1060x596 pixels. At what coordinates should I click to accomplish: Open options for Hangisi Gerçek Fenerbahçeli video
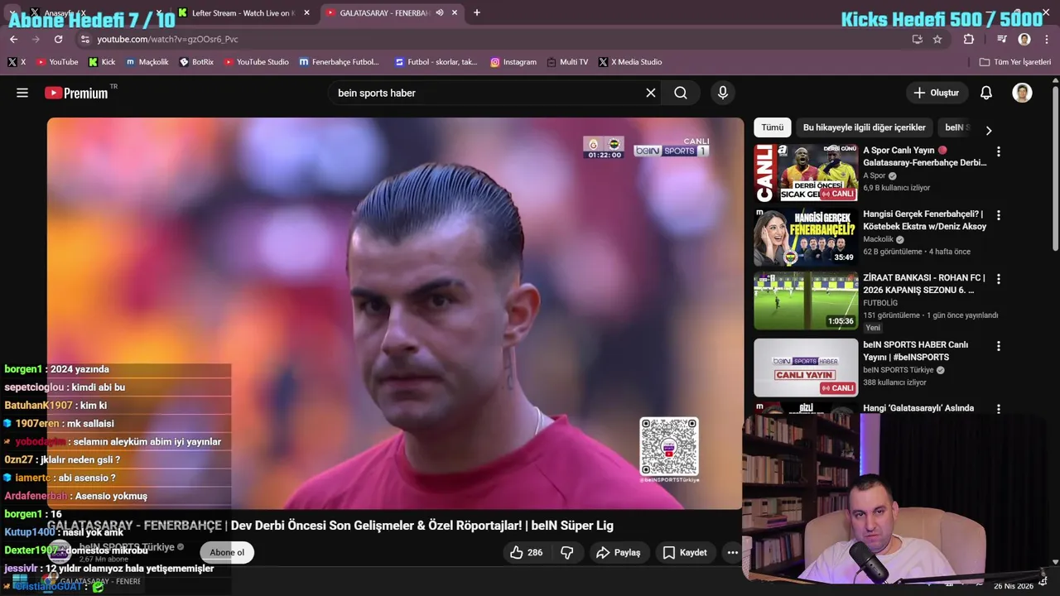click(999, 215)
